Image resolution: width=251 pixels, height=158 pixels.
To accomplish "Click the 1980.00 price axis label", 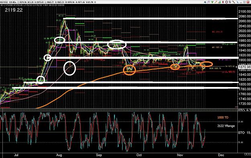I will pos(245,41).
